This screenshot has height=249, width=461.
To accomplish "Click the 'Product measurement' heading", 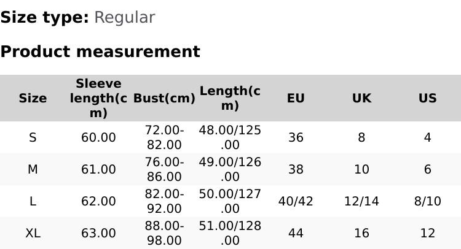I will pyautogui.click(x=100, y=52).
